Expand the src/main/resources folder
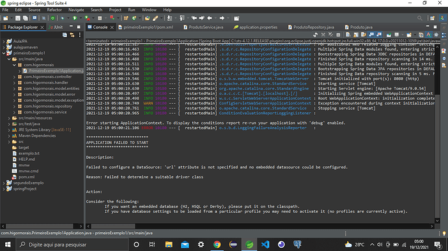 coord(9,118)
